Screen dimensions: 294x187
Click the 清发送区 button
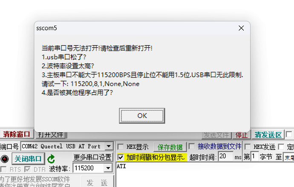click(268, 135)
